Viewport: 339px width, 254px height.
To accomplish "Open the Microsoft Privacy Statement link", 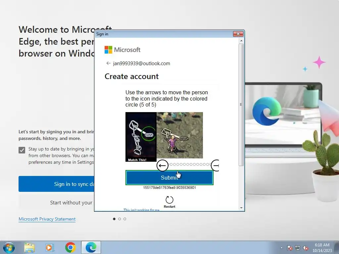I will [47, 219].
